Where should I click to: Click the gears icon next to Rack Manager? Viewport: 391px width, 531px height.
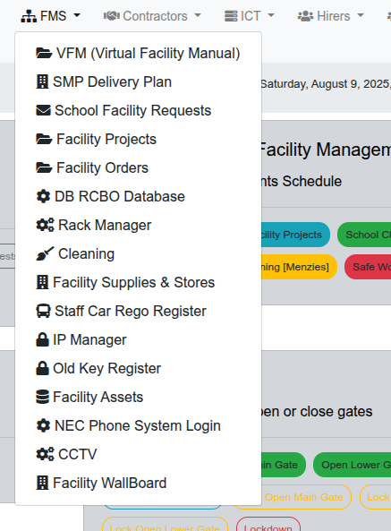coord(45,225)
